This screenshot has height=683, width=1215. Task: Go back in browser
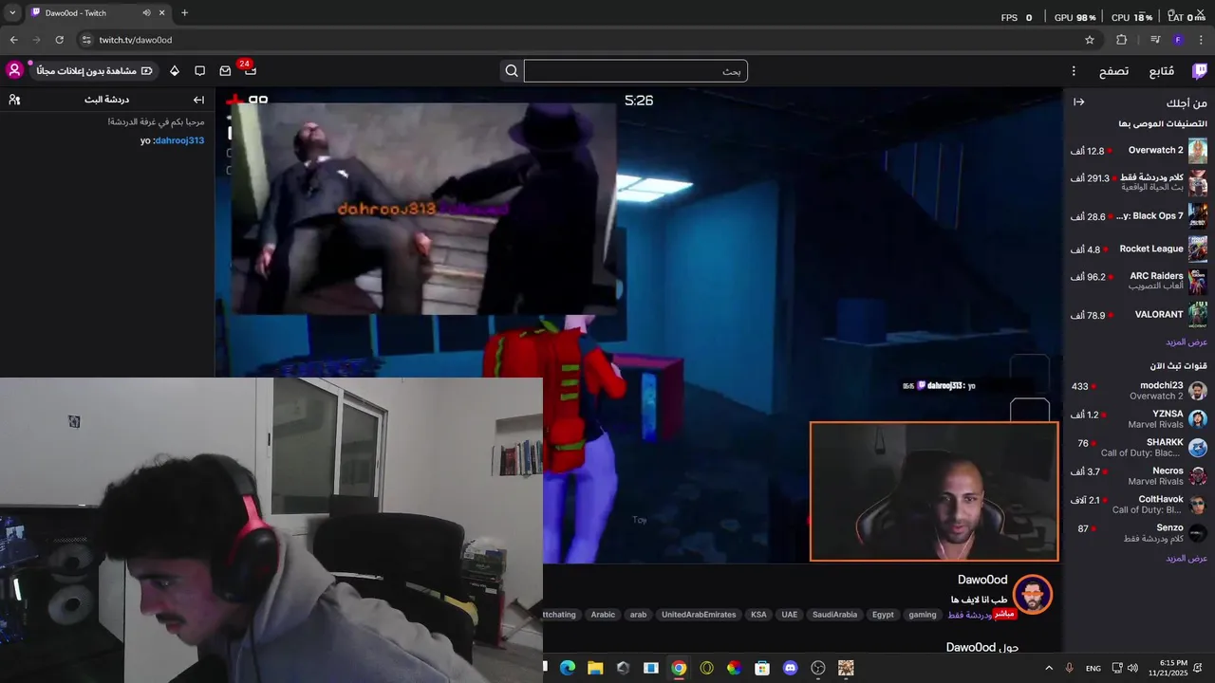[x=13, y=40]
